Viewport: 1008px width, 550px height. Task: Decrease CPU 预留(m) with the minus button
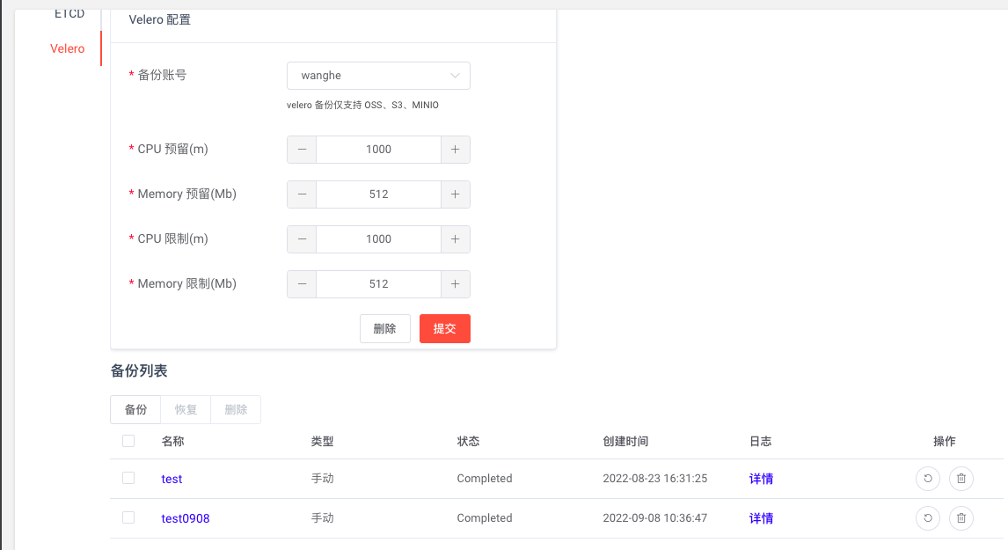302,150
